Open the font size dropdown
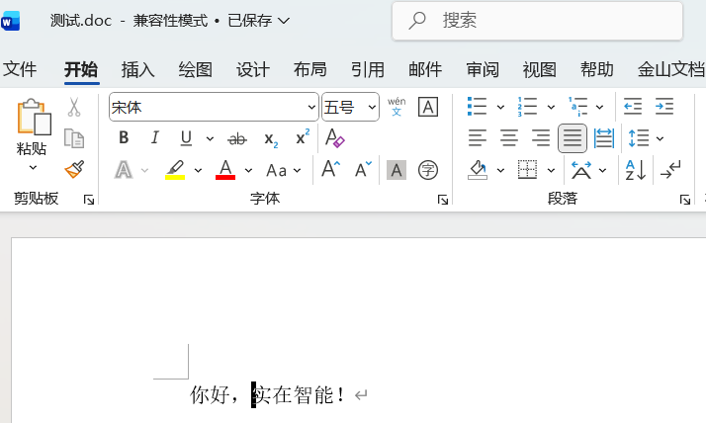This screenshot has height=423, width=706. (x=372, y=107)
